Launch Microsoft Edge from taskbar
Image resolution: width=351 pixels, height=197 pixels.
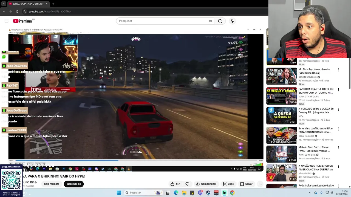[x=176, y=193]
